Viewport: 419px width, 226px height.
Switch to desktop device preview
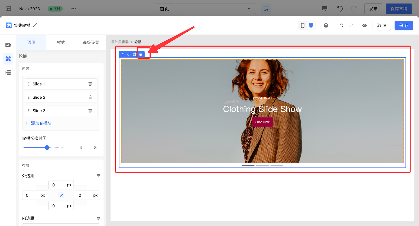[311, 25]
